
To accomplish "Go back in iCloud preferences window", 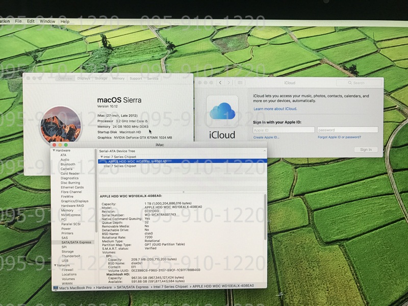I will coord(220,83).
